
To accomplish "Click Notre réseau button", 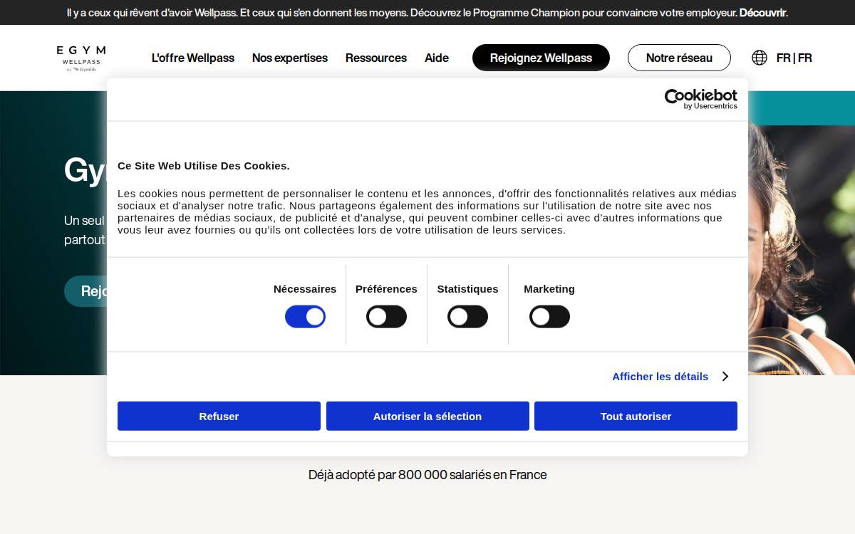I will [x=679, y=58].
